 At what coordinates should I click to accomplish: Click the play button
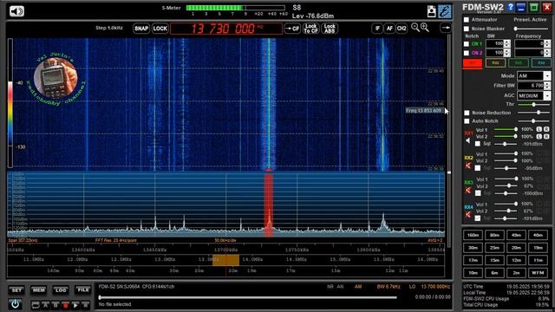coord(75,305)
